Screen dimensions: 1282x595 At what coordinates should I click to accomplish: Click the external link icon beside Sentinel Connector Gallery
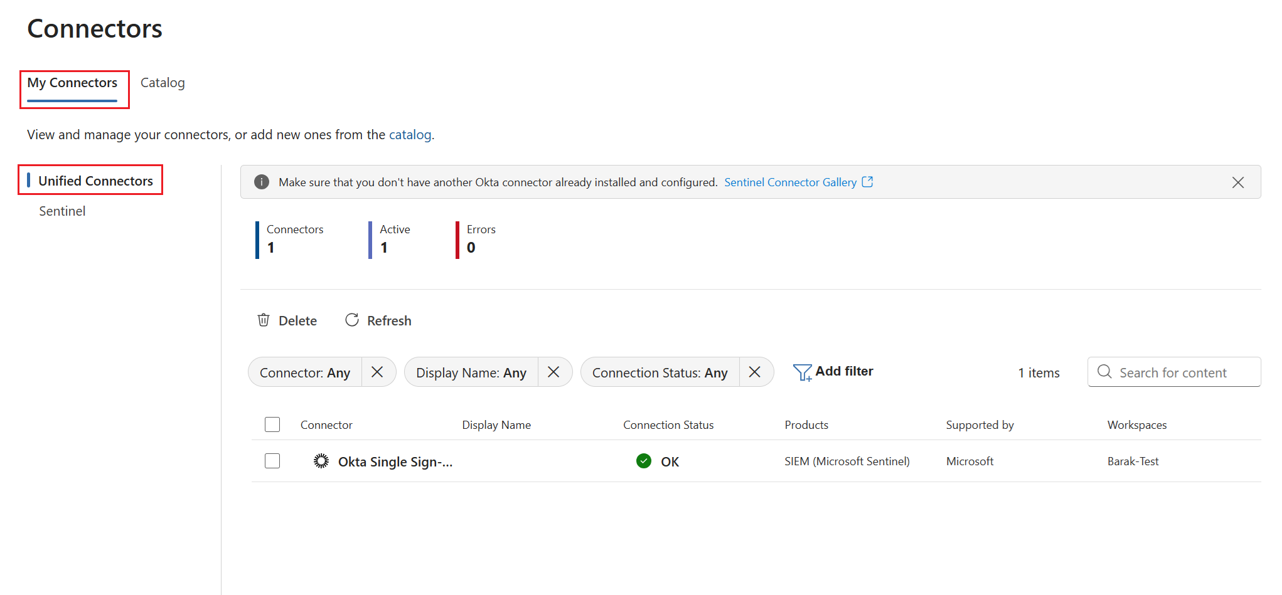click(x=868, y=181)
